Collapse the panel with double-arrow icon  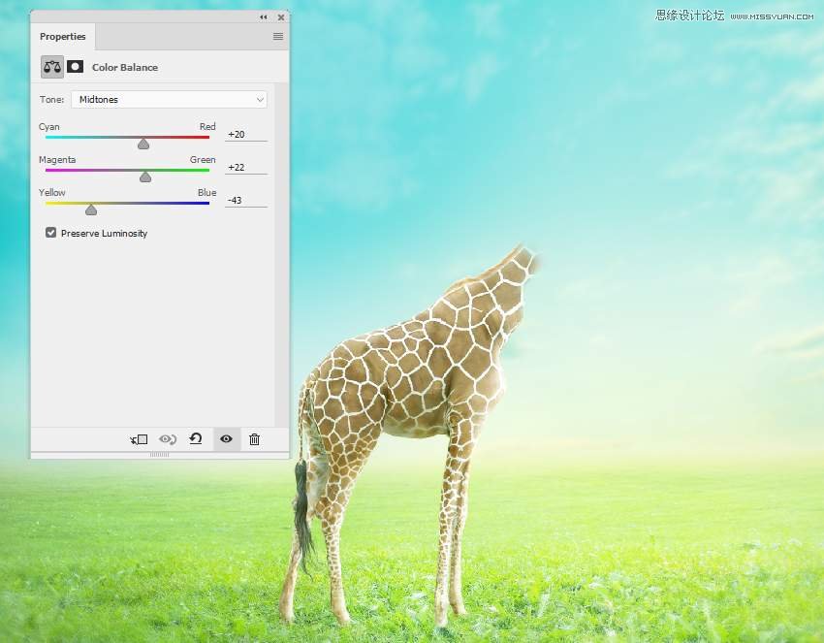(x=264, y=17)
